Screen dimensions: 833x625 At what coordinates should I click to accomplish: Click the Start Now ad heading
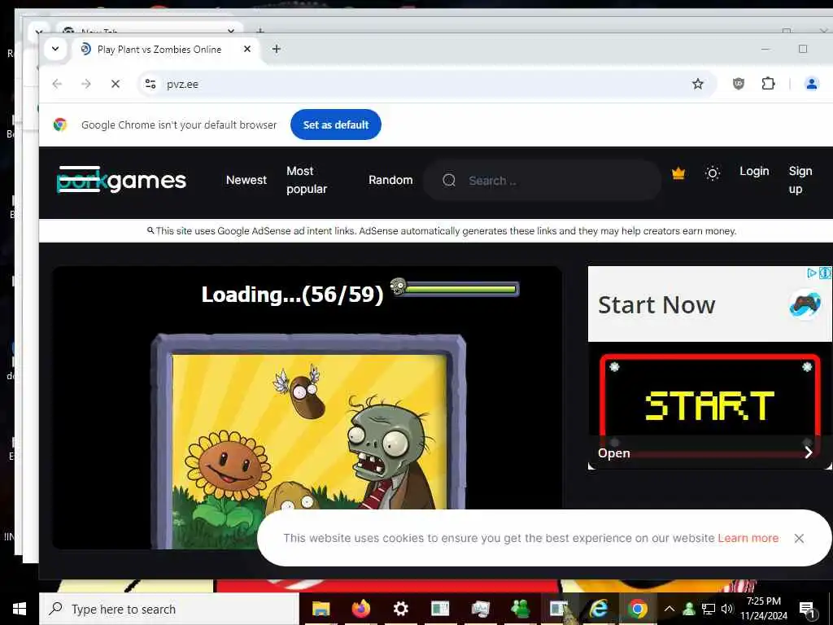[656, 305]
